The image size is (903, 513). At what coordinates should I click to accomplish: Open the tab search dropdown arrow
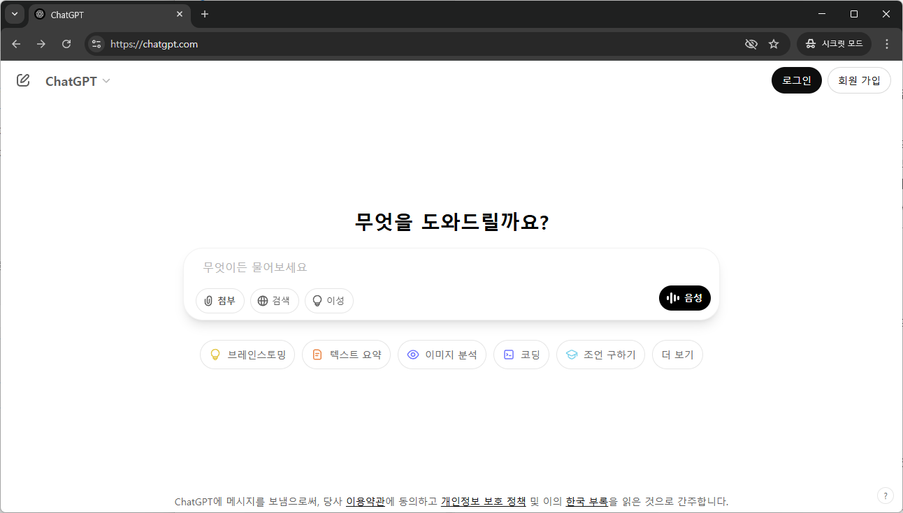(x=14, y=14)
